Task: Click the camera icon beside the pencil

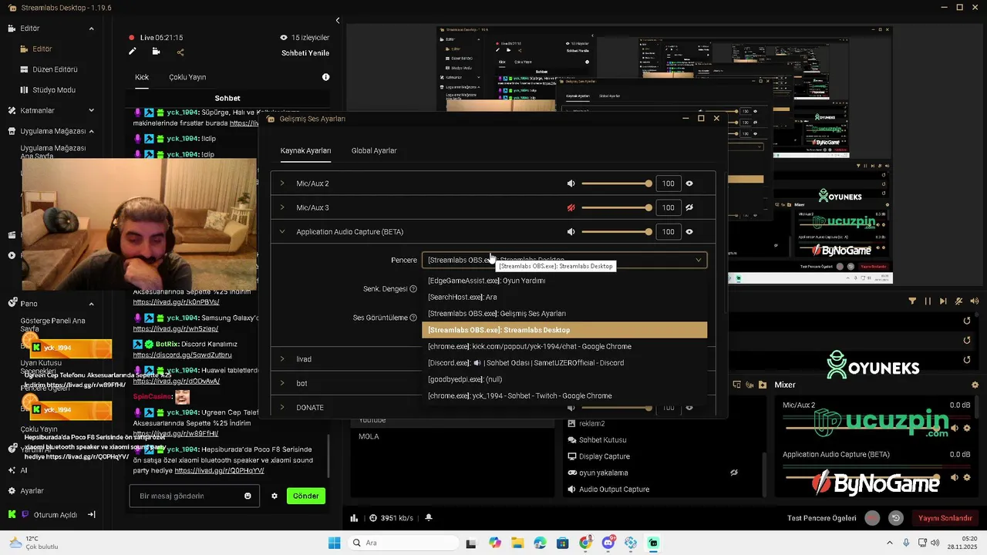Action: click(x=156, y=52)
